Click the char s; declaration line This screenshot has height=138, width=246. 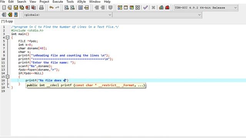[x=25, y=52]
